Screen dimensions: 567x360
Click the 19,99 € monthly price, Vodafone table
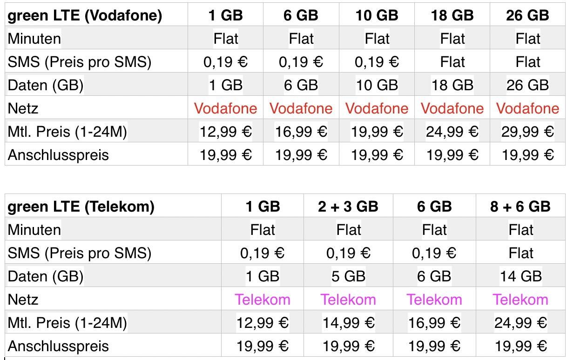coord(377,132)
